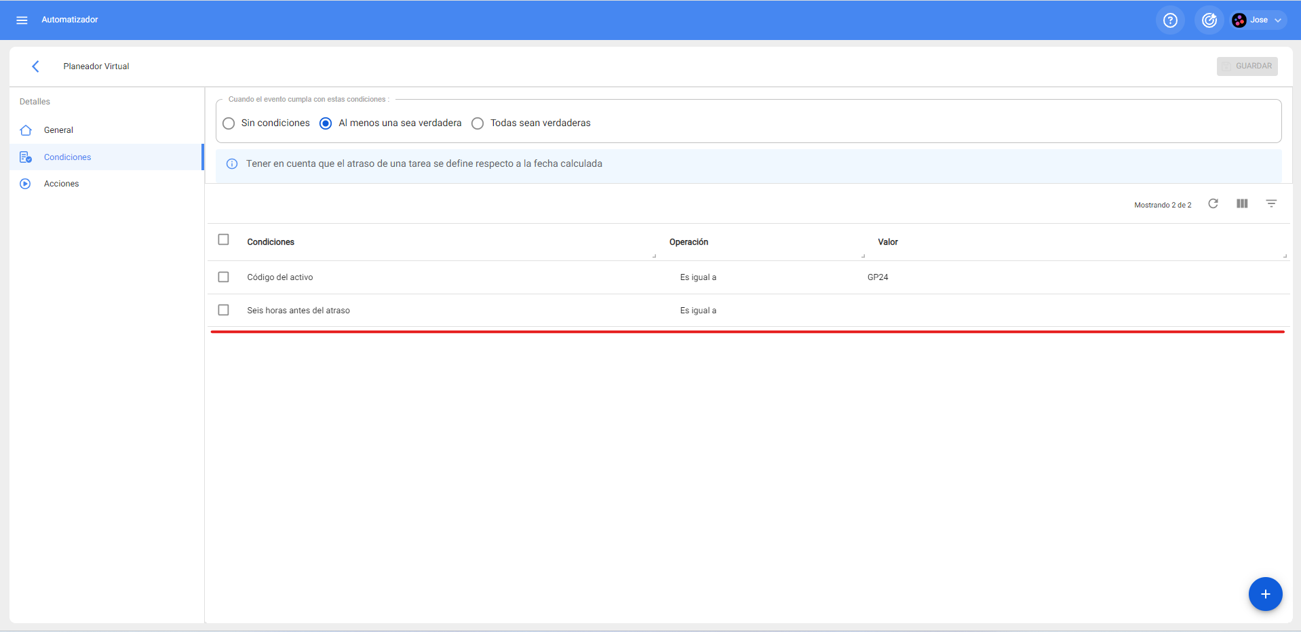The width and height of the screenshot is (1301, 632).
Task: Select the 'Todas sean verdaderas' radio option
Action: 478,123
